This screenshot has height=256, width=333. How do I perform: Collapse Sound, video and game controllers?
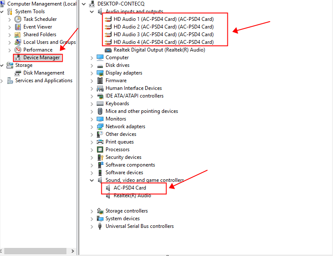point(92,180)
